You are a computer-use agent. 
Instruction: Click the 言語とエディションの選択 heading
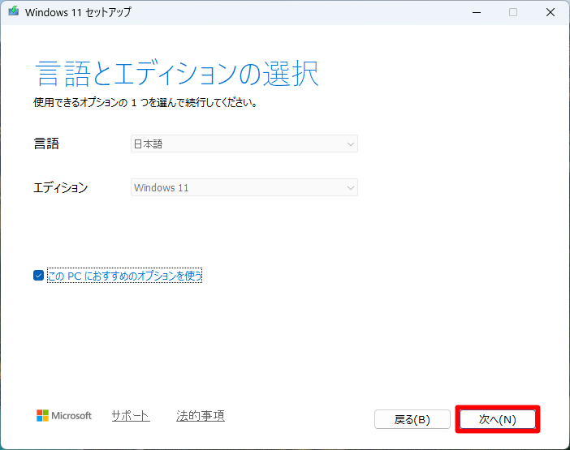(177, 74)
